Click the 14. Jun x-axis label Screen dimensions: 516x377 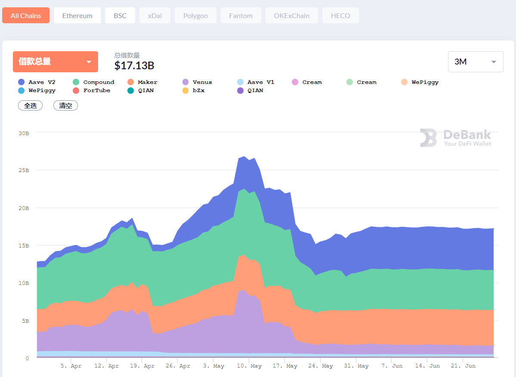pyautogui.click(x=427, y=366)
